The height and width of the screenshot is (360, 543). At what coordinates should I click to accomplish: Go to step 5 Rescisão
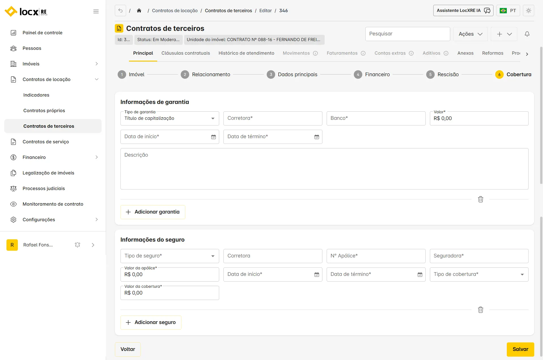click(x=443, y=74)
